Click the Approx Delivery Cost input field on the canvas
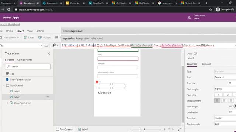The width and height of the screenshot is (236, 132). pyautogui.click(x=118, y=76)
